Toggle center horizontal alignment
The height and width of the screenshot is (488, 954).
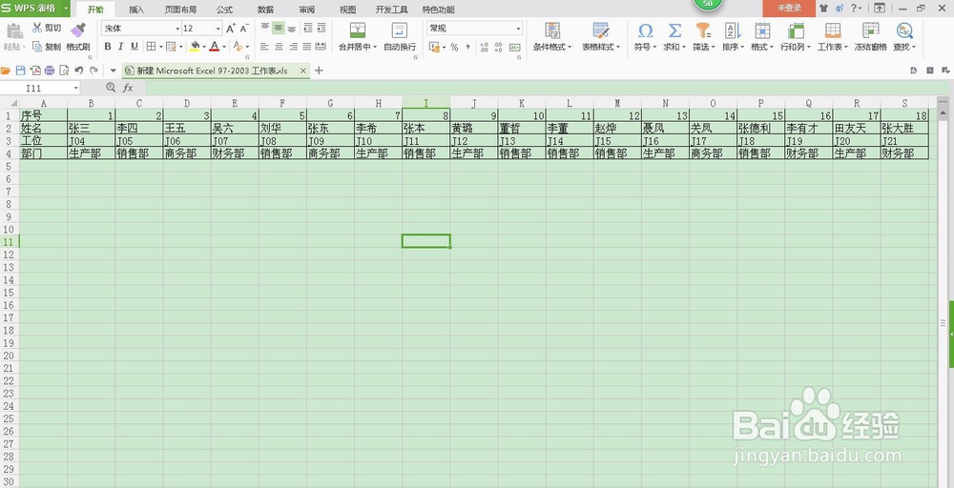[x=279, y=46]
